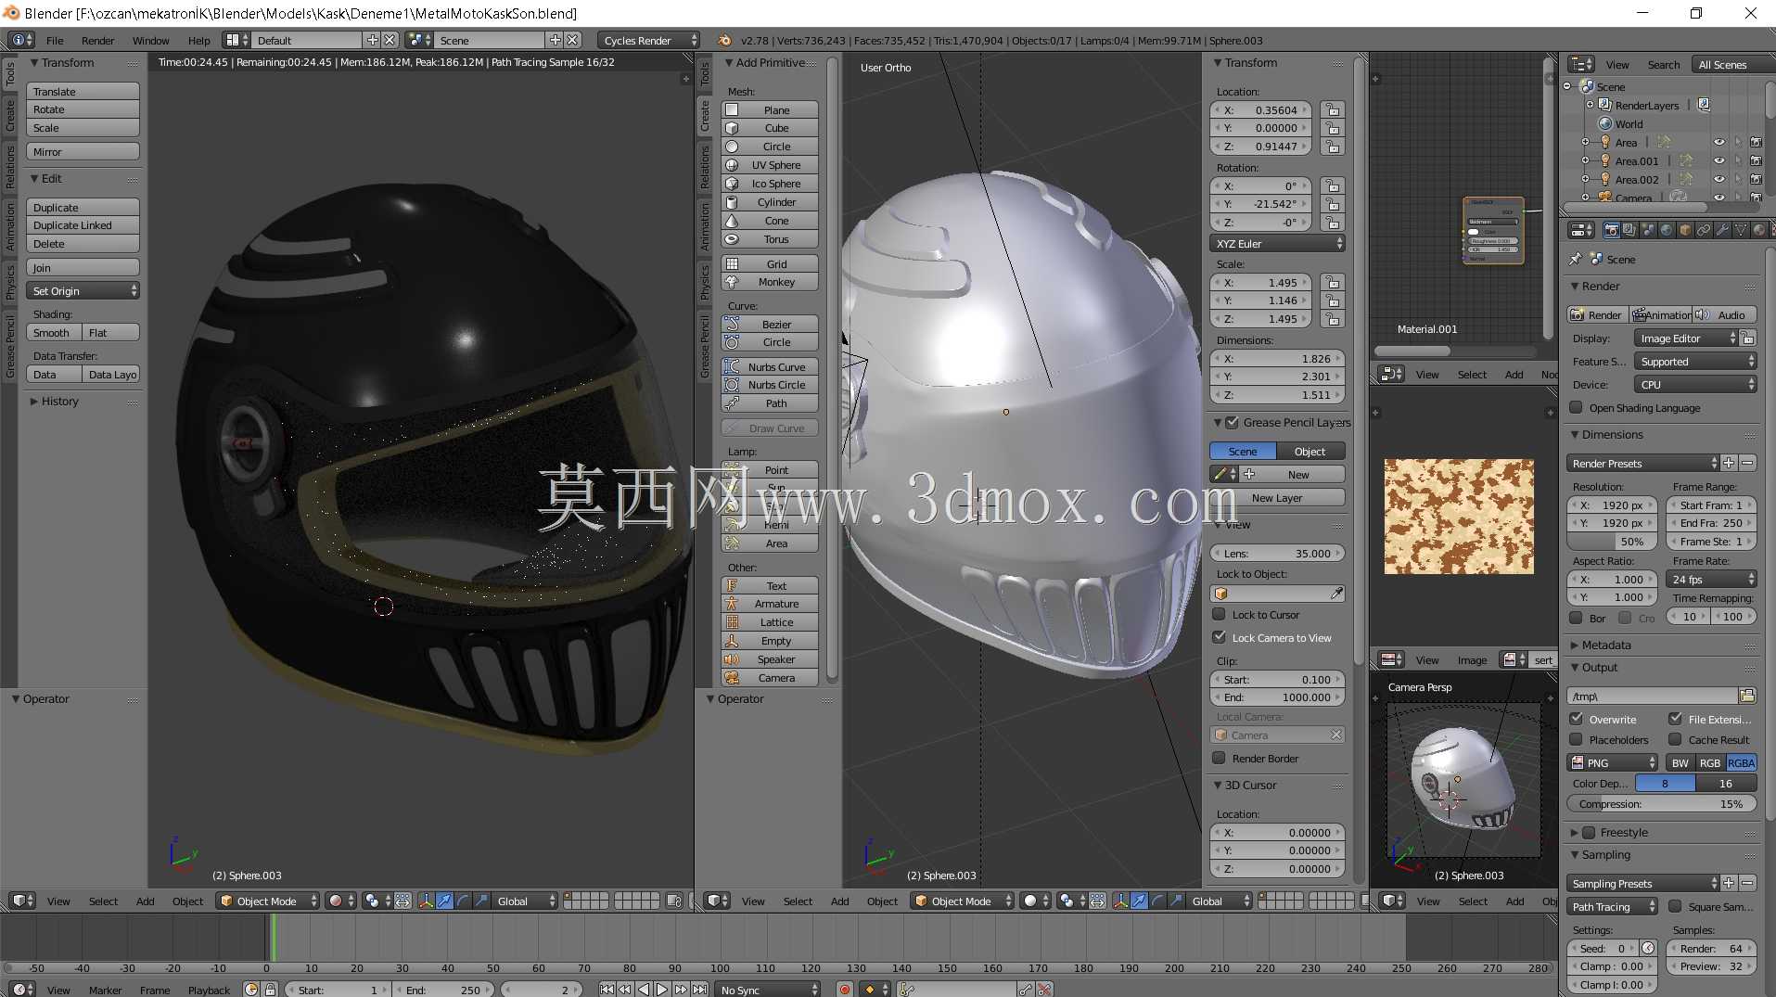Add a Torus mesh primitive

pyautogui.click(x=770, y=239)
